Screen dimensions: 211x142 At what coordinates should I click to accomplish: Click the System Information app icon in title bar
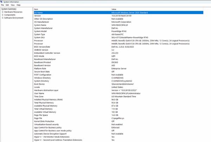point(2,2)
